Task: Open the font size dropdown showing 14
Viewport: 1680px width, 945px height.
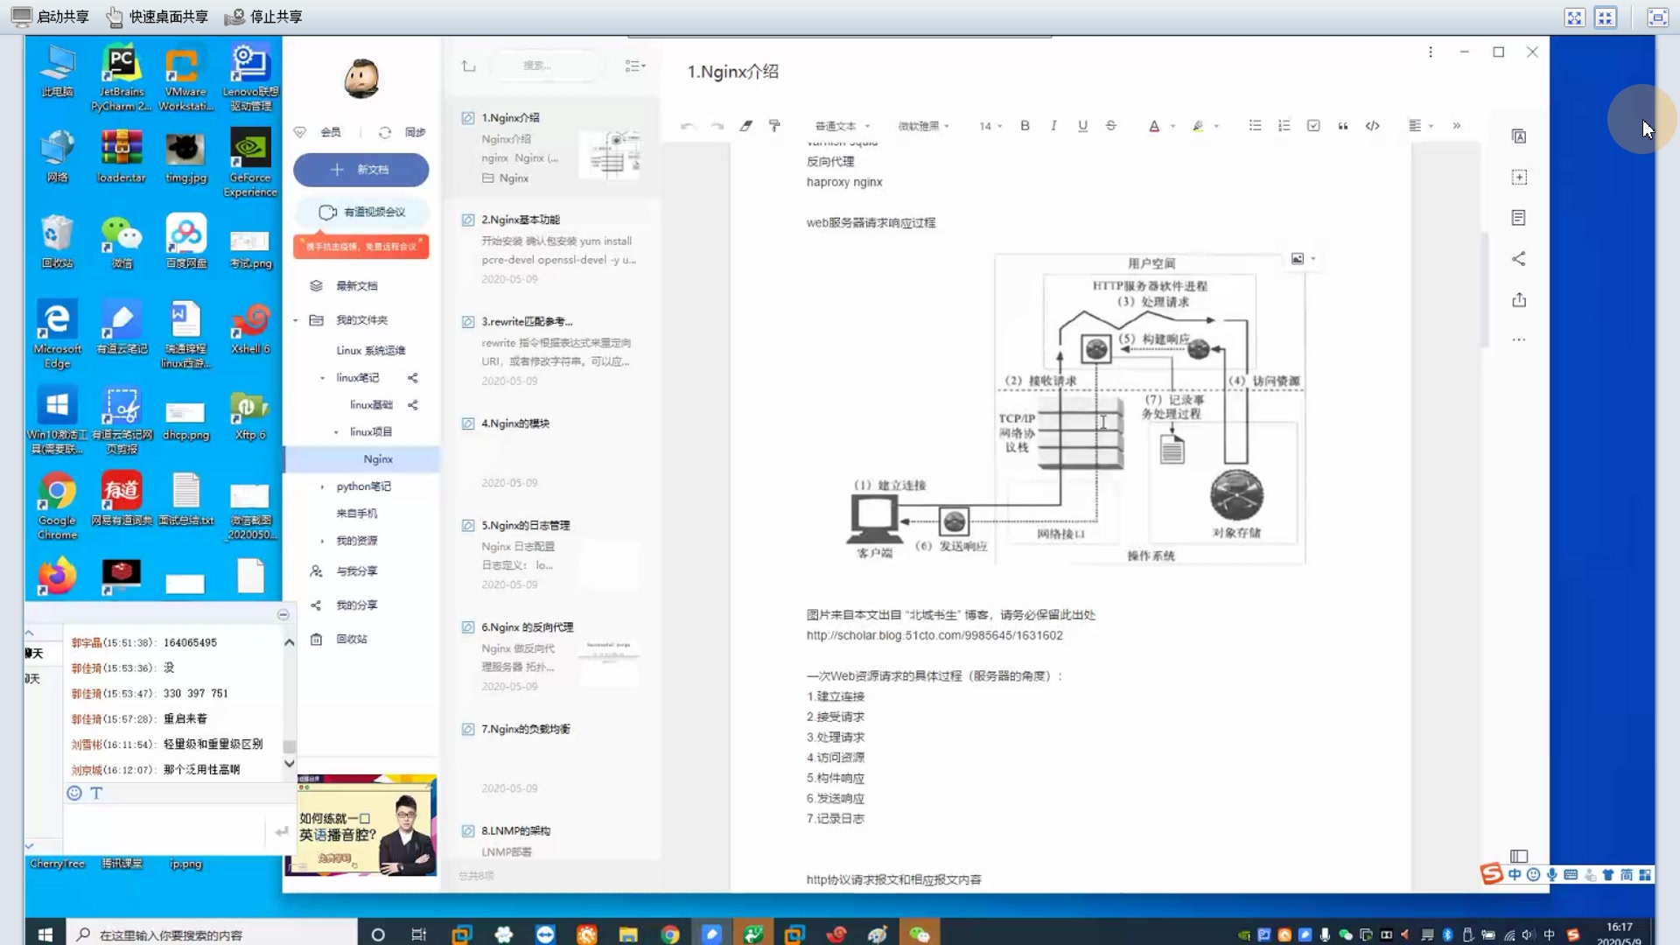Action: (x=989, y=125)
